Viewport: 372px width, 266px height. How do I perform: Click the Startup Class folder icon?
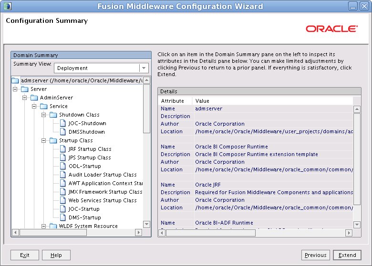pyautogui.click(x=53, y=140)
